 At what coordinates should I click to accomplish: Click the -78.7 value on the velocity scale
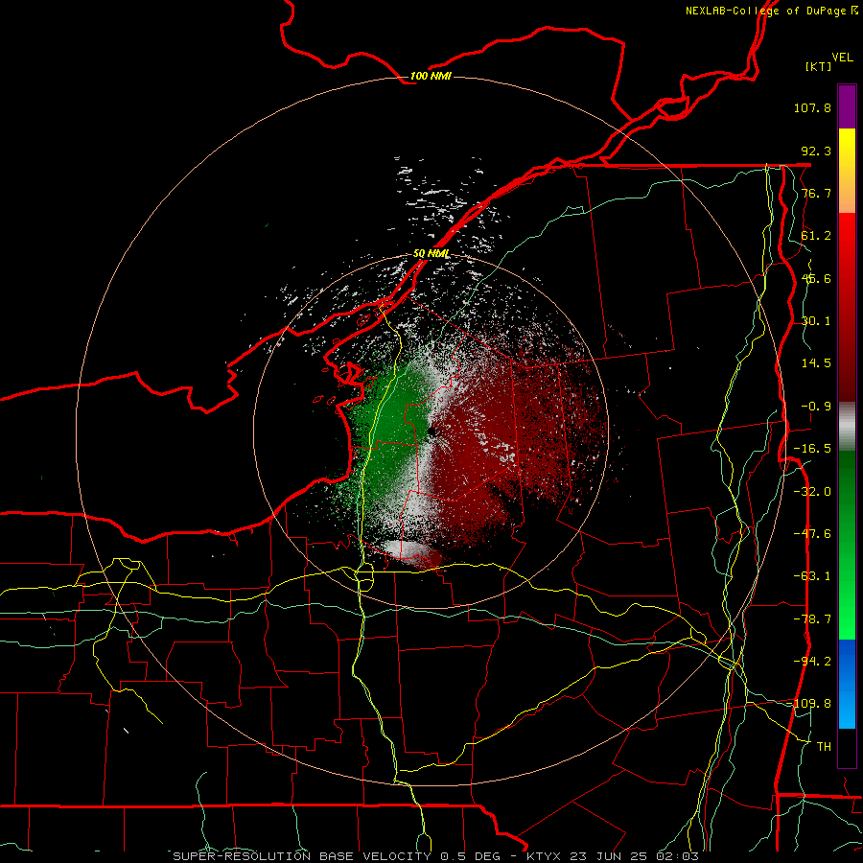click(812, 619)
